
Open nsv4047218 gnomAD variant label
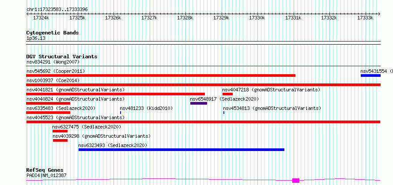(271, 90)
